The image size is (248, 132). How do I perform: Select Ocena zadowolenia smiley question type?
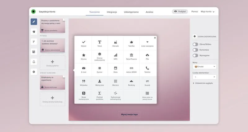pos(100,57)
